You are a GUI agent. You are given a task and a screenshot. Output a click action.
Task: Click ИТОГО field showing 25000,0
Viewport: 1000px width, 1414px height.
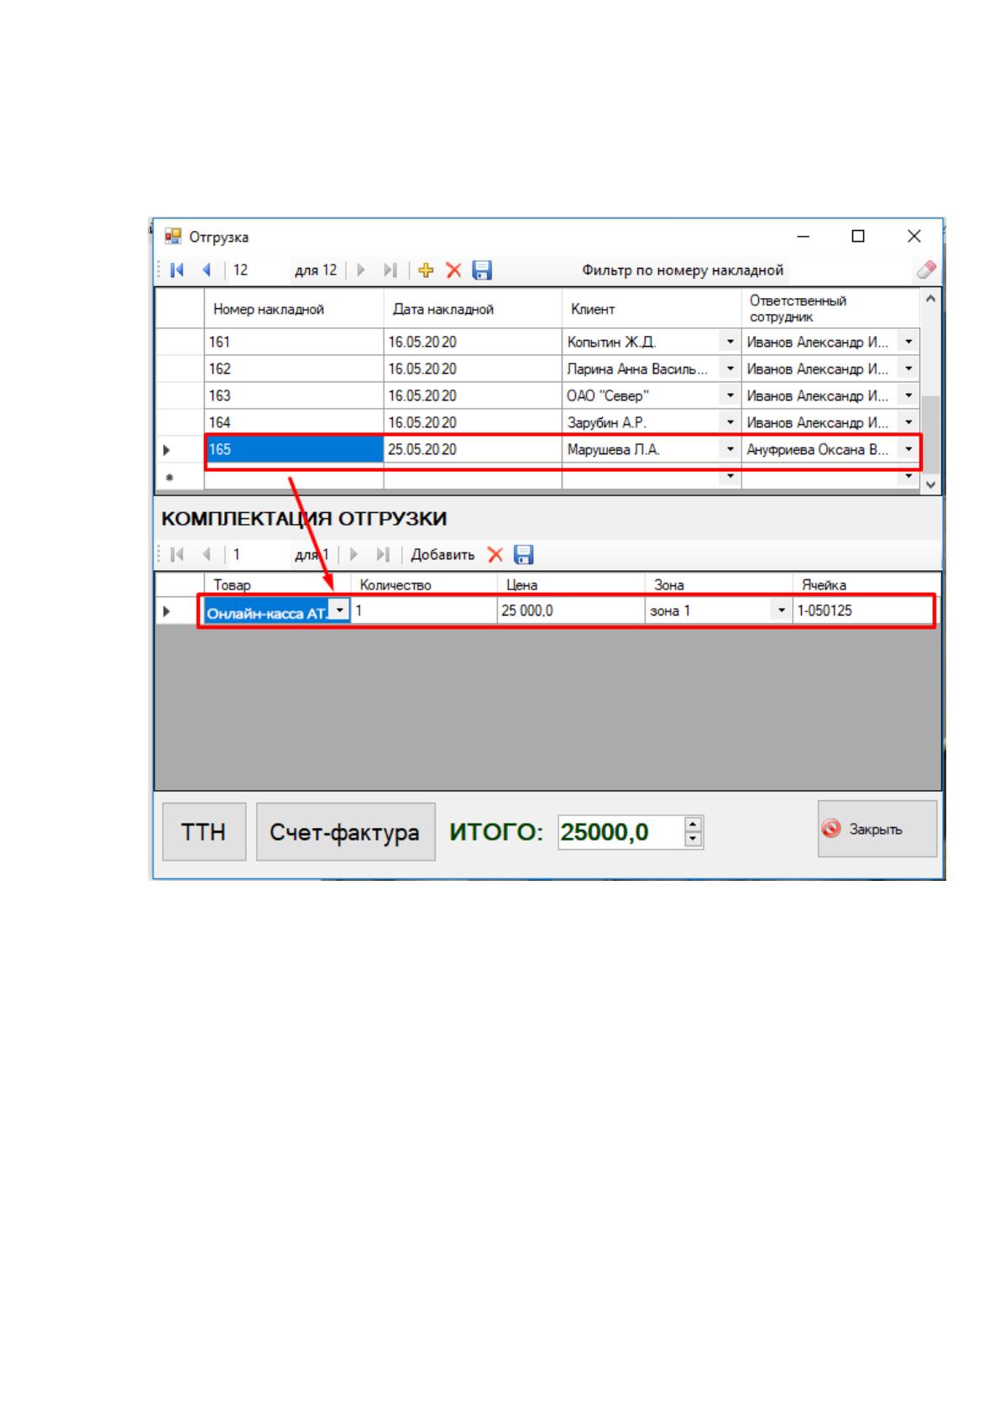click(621, 832)
